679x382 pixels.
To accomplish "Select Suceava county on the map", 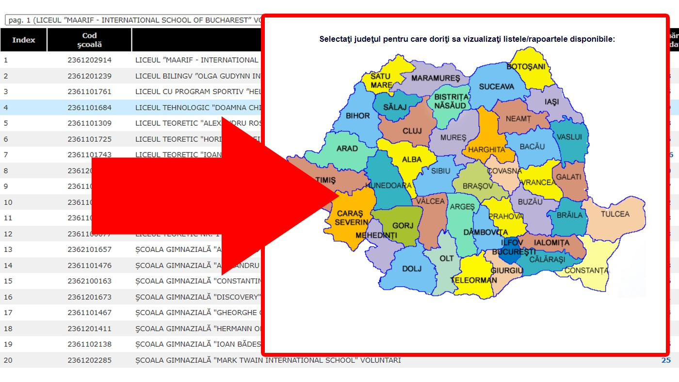I will coord(496,87).
